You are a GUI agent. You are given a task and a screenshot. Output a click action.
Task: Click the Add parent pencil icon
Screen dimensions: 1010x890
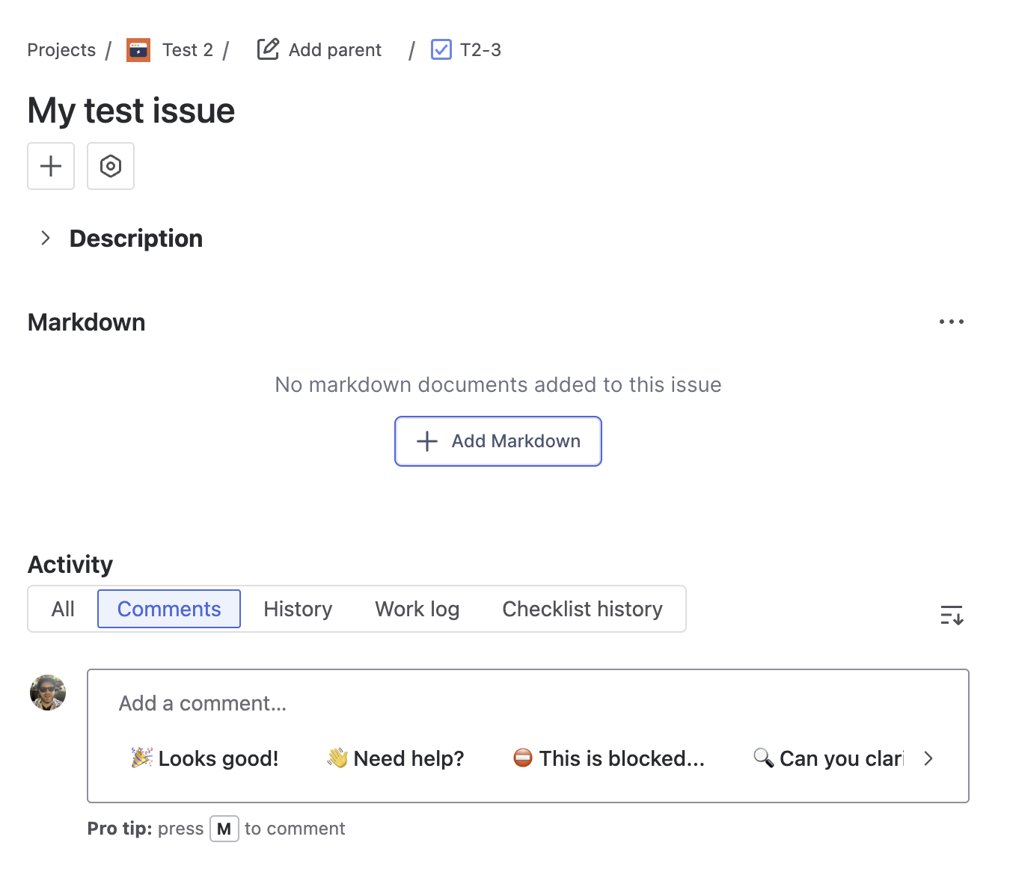[268, 49]
